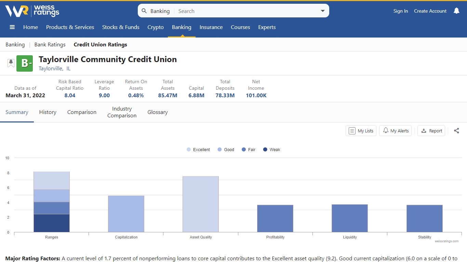The height and width of the screenshot is (262, 467).
Task: Click the Capital value 6.88M
Action: pos(196,96)
